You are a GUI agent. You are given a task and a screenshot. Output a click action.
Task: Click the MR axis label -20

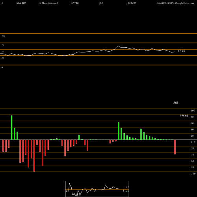(192, 149)
